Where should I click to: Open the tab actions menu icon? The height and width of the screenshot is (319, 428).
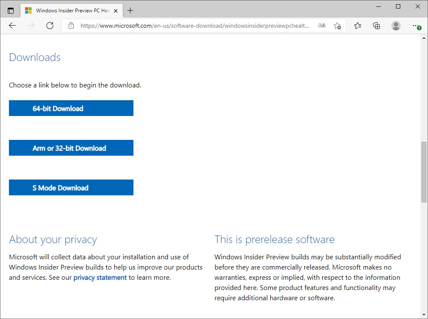11,11
